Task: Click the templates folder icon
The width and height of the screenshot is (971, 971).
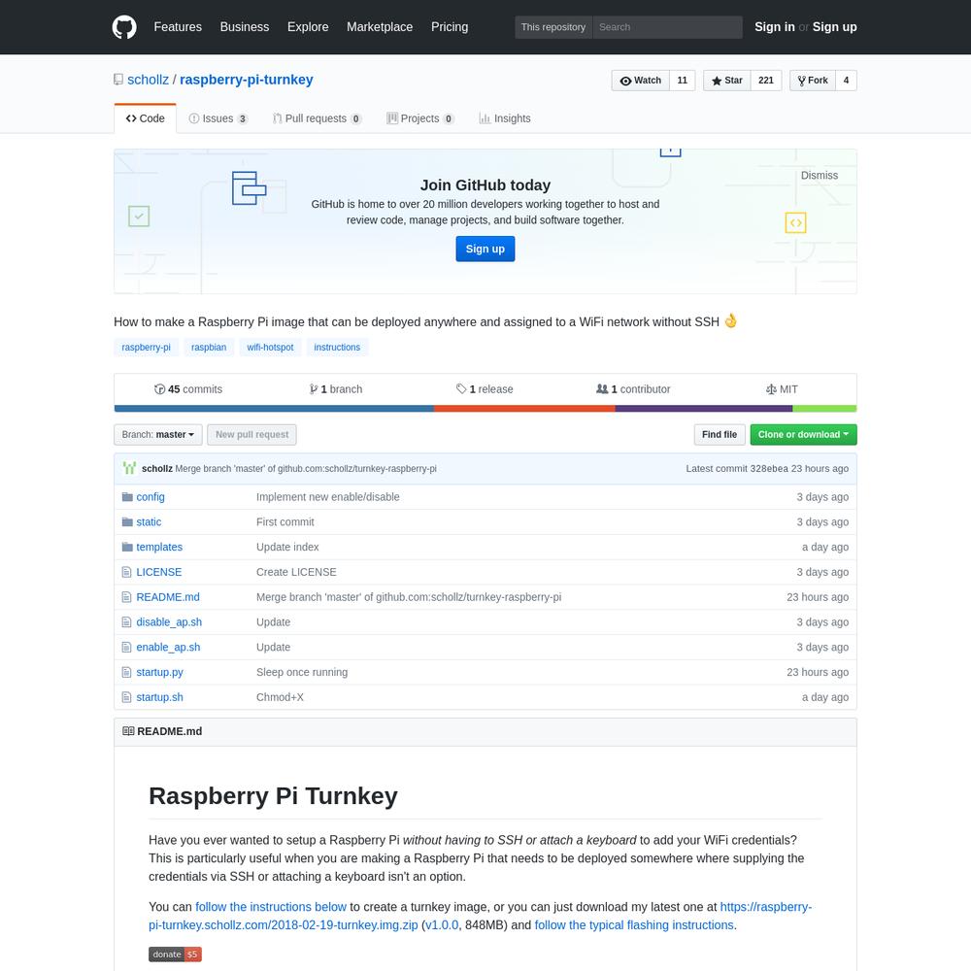Action: 127,547
